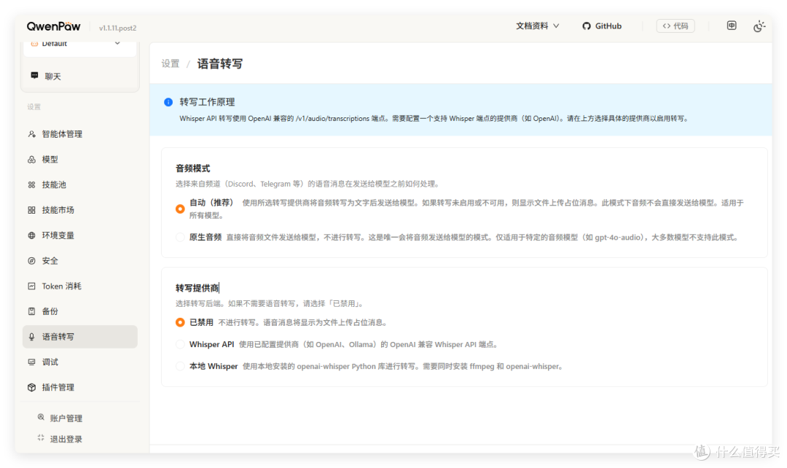787x468 pixels.
Task: Click the 转写工作原理 info title
Action: pos(207,102)
